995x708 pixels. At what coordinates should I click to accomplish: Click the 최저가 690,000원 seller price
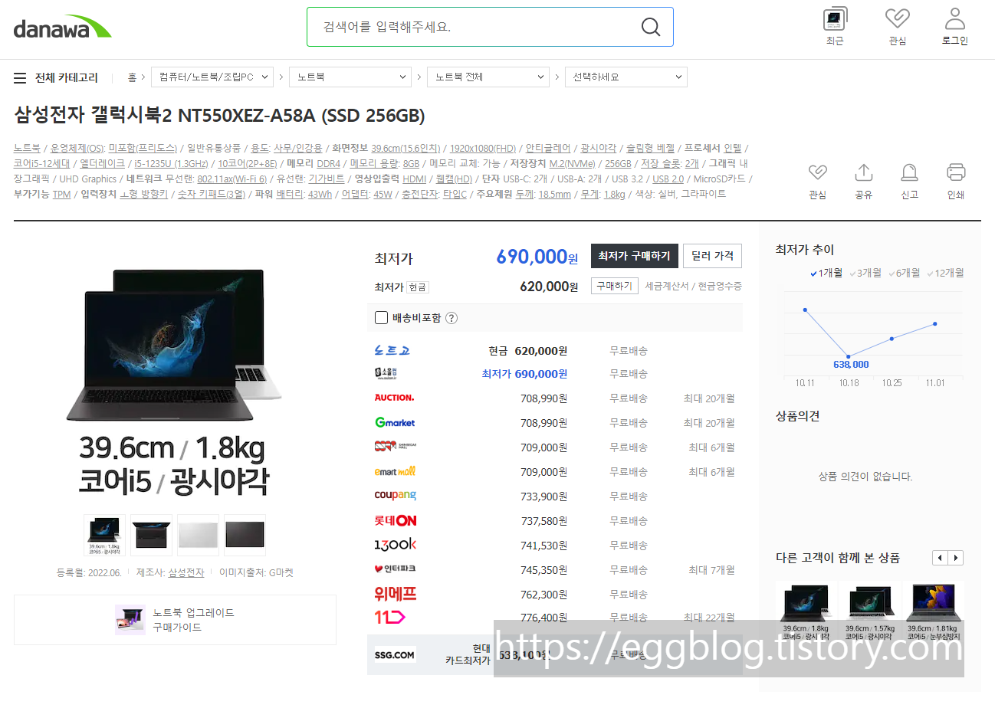click(x=524, y=373)
